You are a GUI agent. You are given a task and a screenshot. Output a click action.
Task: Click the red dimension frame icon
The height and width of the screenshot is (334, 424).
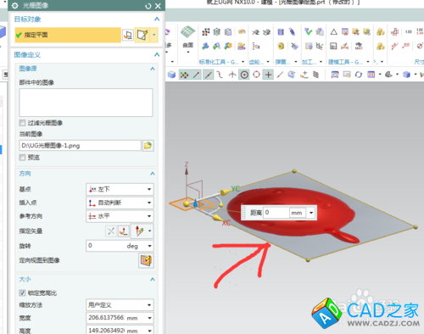pos(394,32)
